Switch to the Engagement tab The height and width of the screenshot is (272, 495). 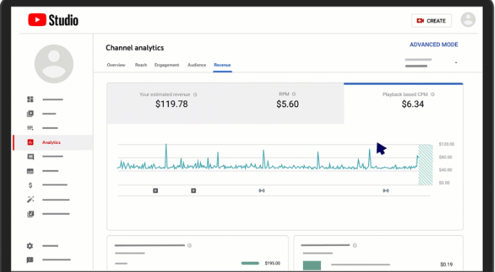pos(167,65)
